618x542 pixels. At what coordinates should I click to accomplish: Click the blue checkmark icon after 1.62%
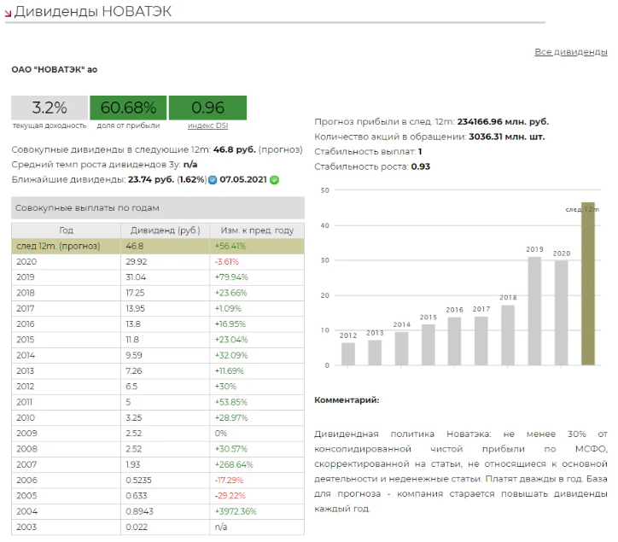coord(213,180)
